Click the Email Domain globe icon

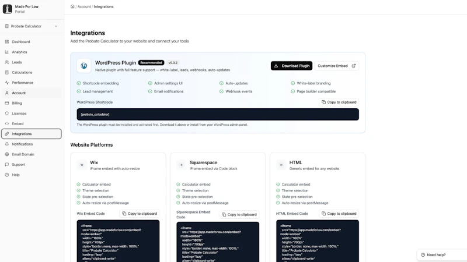point(7,154)
